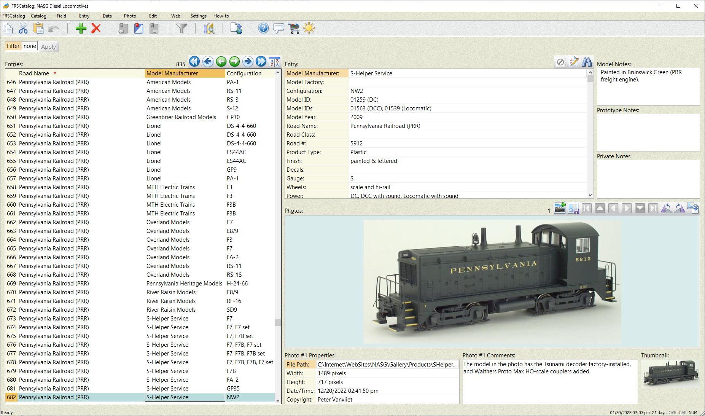Add a photo with landscape plus icon
Viewport: 705px width, 416px height.
point(560,208)
